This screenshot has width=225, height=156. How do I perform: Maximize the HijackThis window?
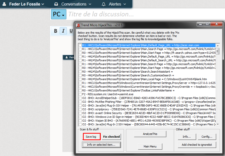pos(207,24)
